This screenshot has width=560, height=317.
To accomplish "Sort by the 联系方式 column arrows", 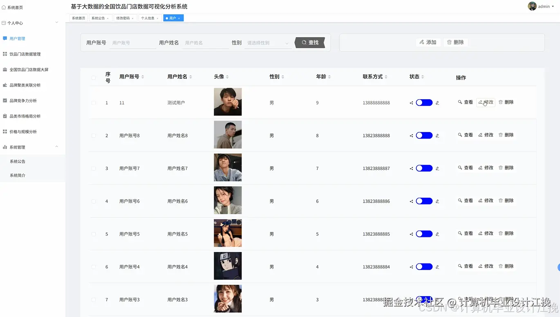I will [386, 77].
